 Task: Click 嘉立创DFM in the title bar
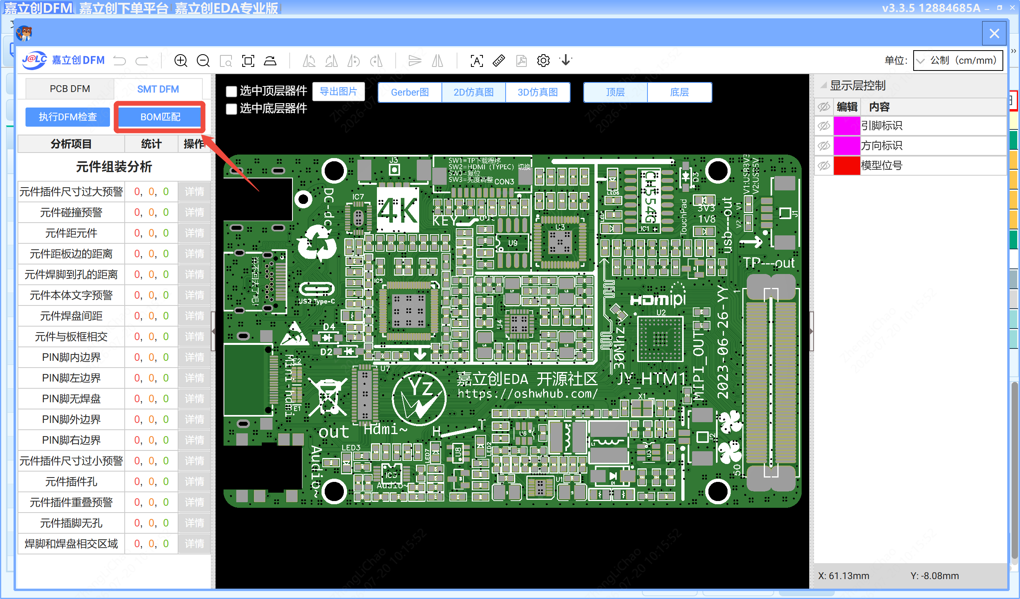tap(38, 8)
